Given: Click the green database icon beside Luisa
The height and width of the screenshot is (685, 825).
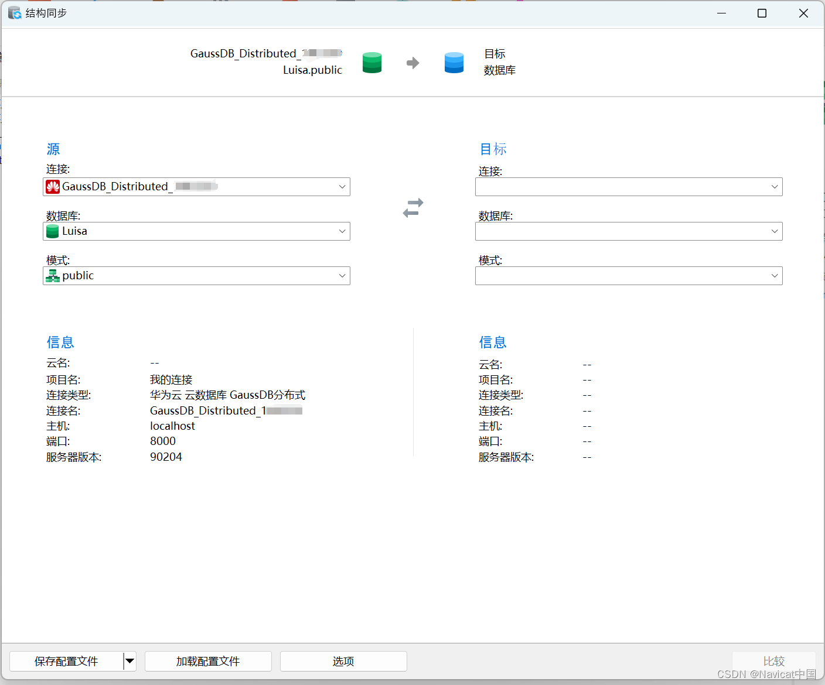Looking at the screenshot, I should (53, 231).
